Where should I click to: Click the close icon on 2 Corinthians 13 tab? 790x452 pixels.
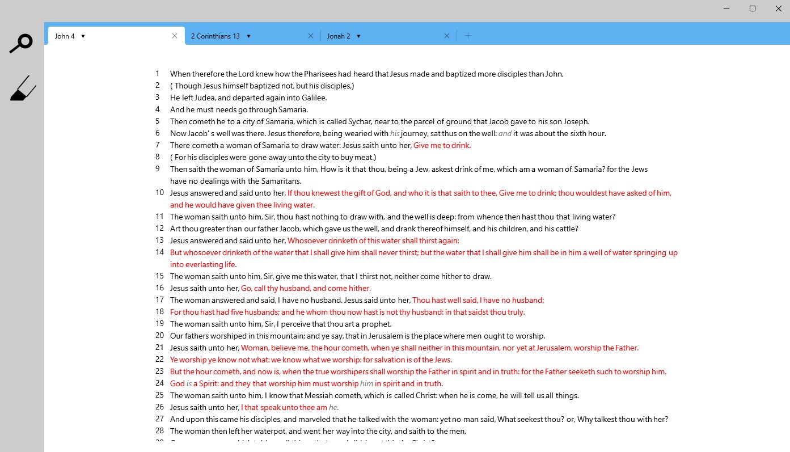[x=311, y=35]
